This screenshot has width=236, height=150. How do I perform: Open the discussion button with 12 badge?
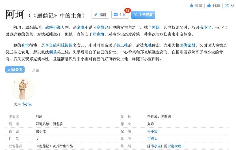click(x=120, y=15)
